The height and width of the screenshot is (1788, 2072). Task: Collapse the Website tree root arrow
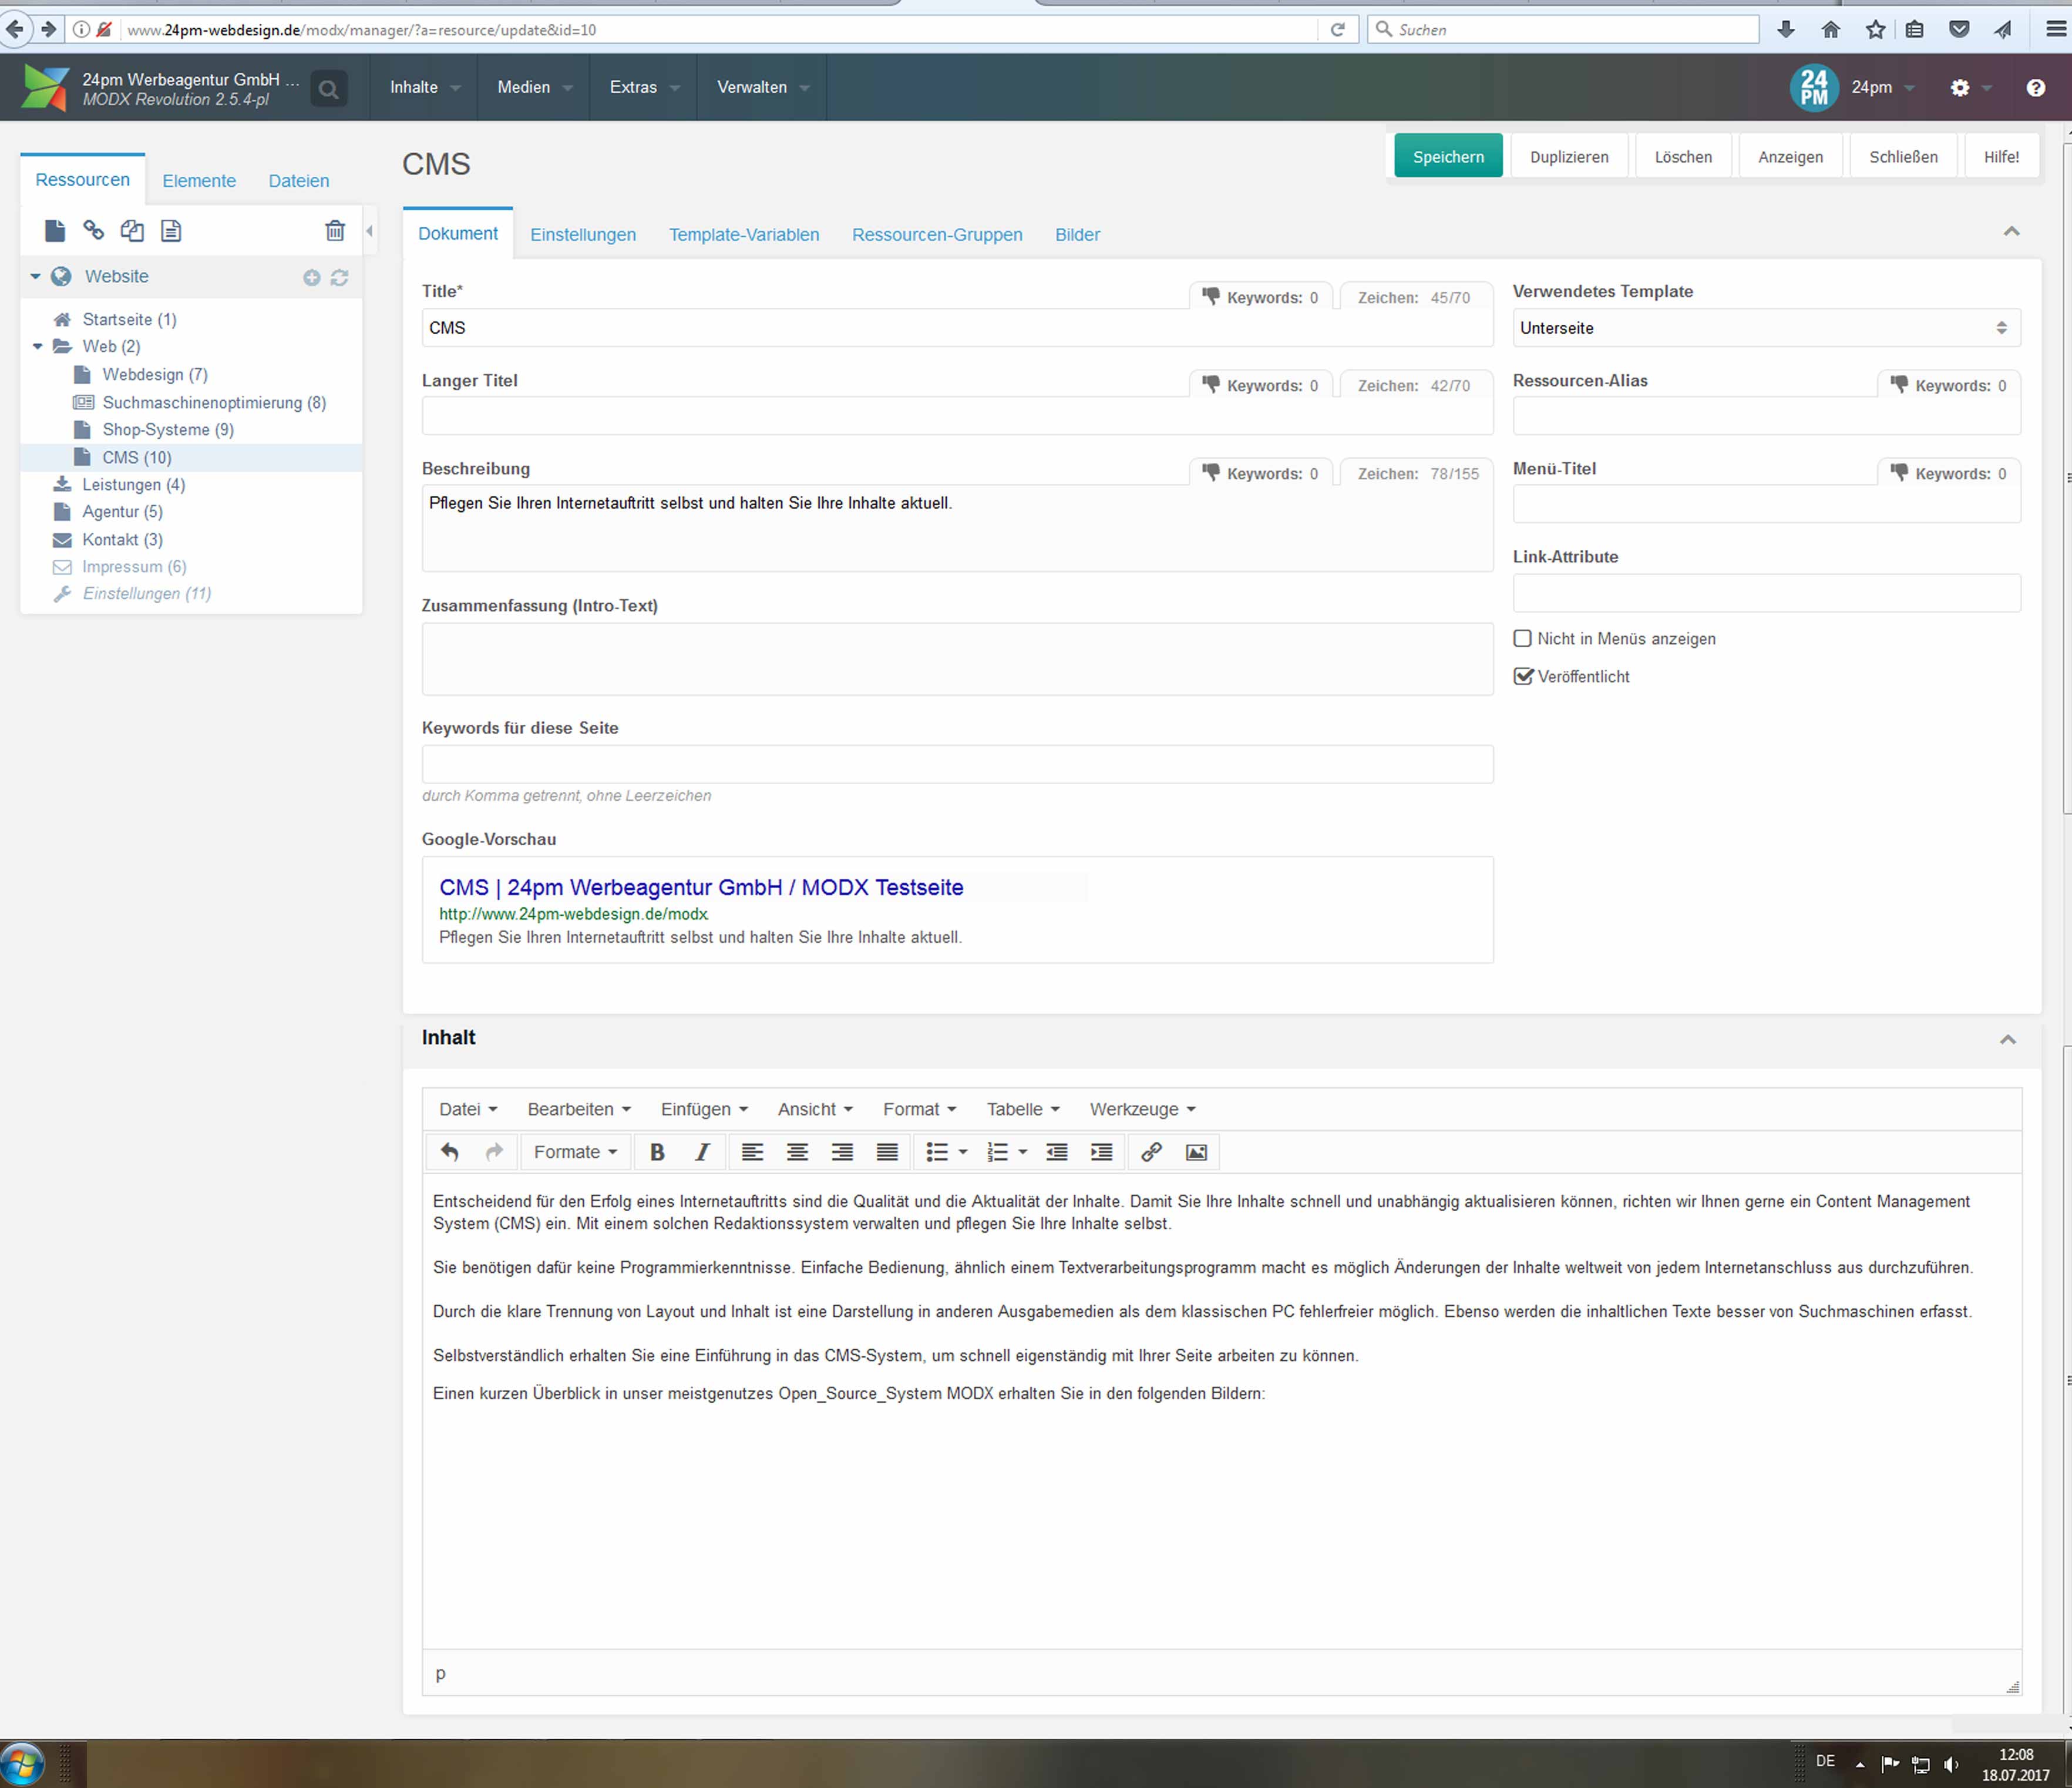35,276
